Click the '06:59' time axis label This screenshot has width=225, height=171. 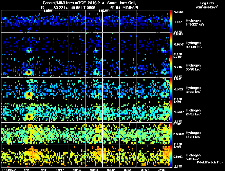click(145, 170)
